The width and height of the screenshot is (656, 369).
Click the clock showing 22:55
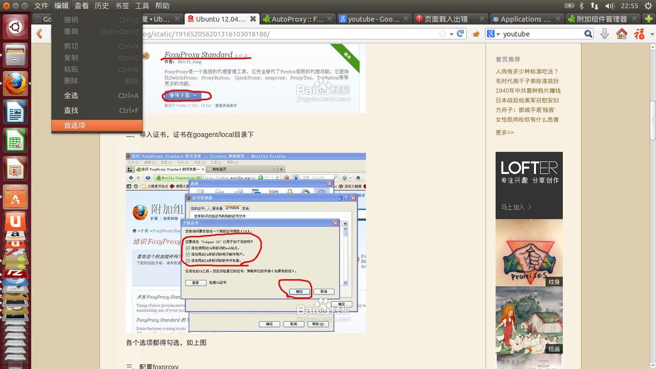tap(629, 6)
